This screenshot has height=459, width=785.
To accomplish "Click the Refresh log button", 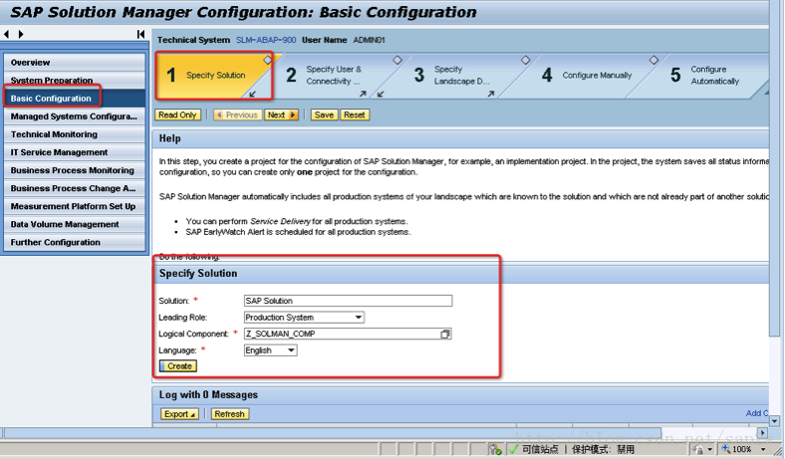I will (x=230, y=414).
